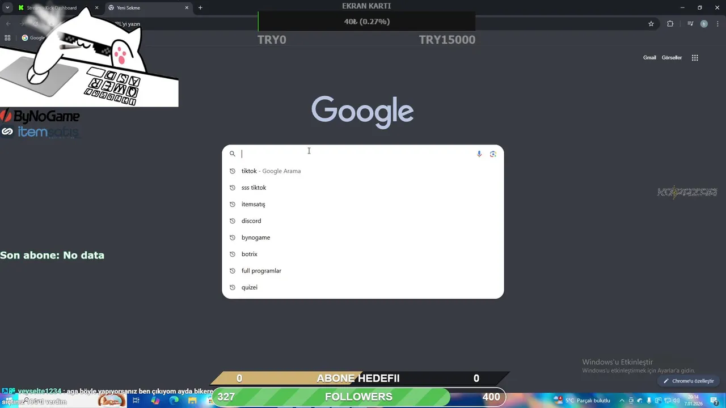The width and height of the screenshot is (726, 408).
Task: Close the Kick Dashboard tab
Action: point(96,8)
